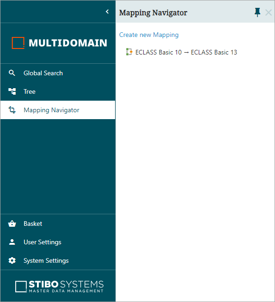Click the Basket icon

pos(12,223)
